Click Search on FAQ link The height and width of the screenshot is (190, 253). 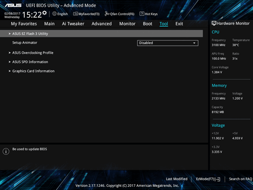point(241,179)
